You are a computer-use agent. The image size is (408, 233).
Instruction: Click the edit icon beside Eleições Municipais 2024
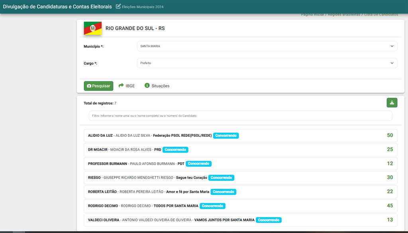click(x=118, y=7)
